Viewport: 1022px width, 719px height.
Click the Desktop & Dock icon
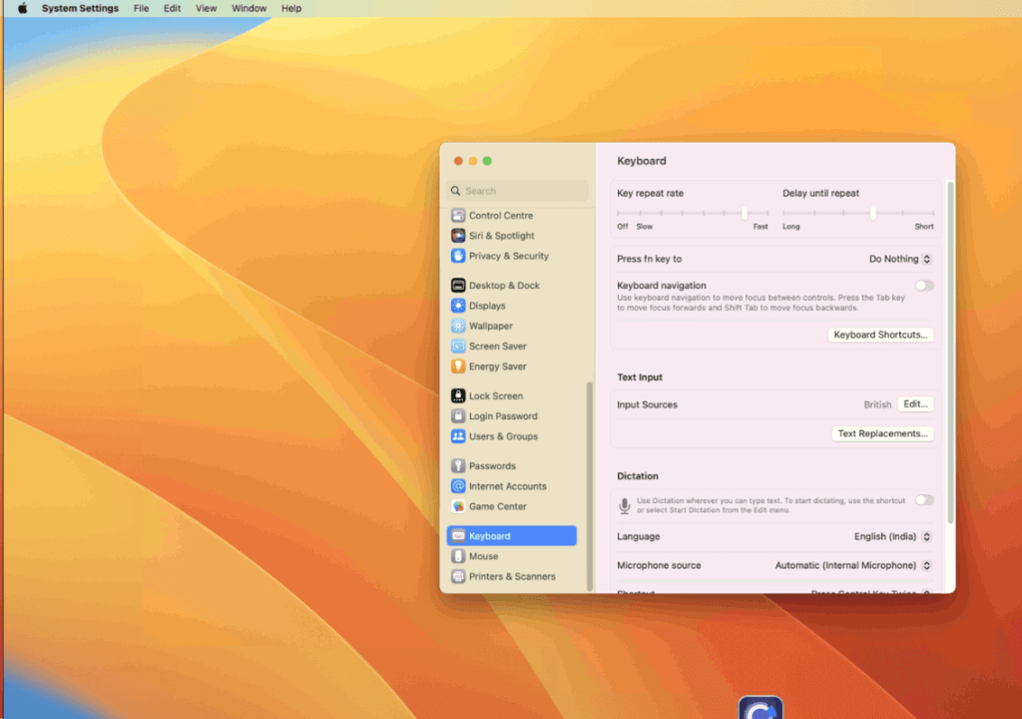[x=458, y=286]
